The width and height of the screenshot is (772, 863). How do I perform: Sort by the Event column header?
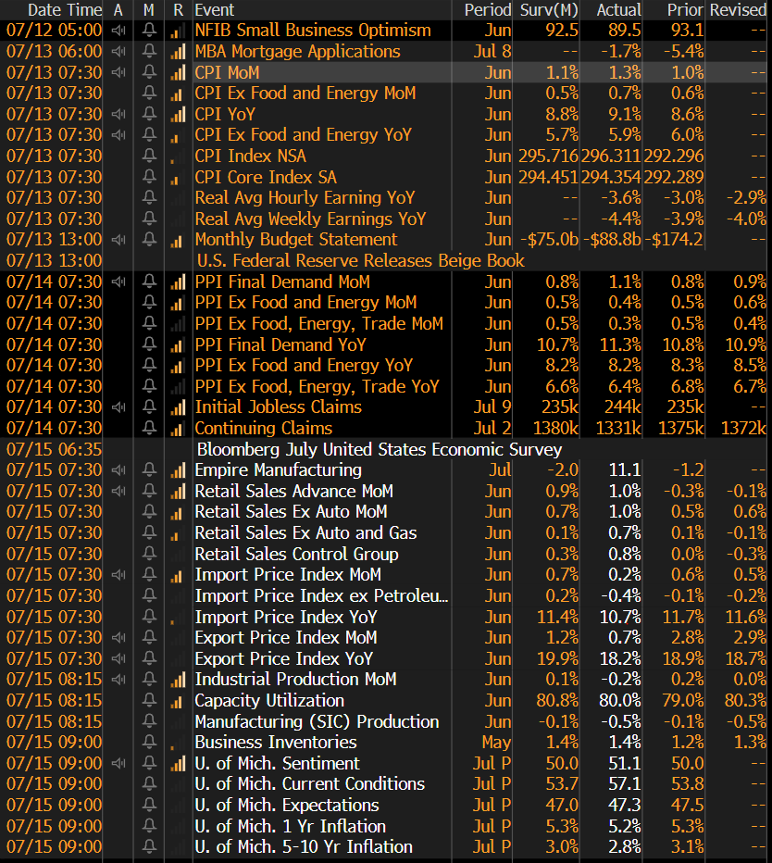pos(215,9)
